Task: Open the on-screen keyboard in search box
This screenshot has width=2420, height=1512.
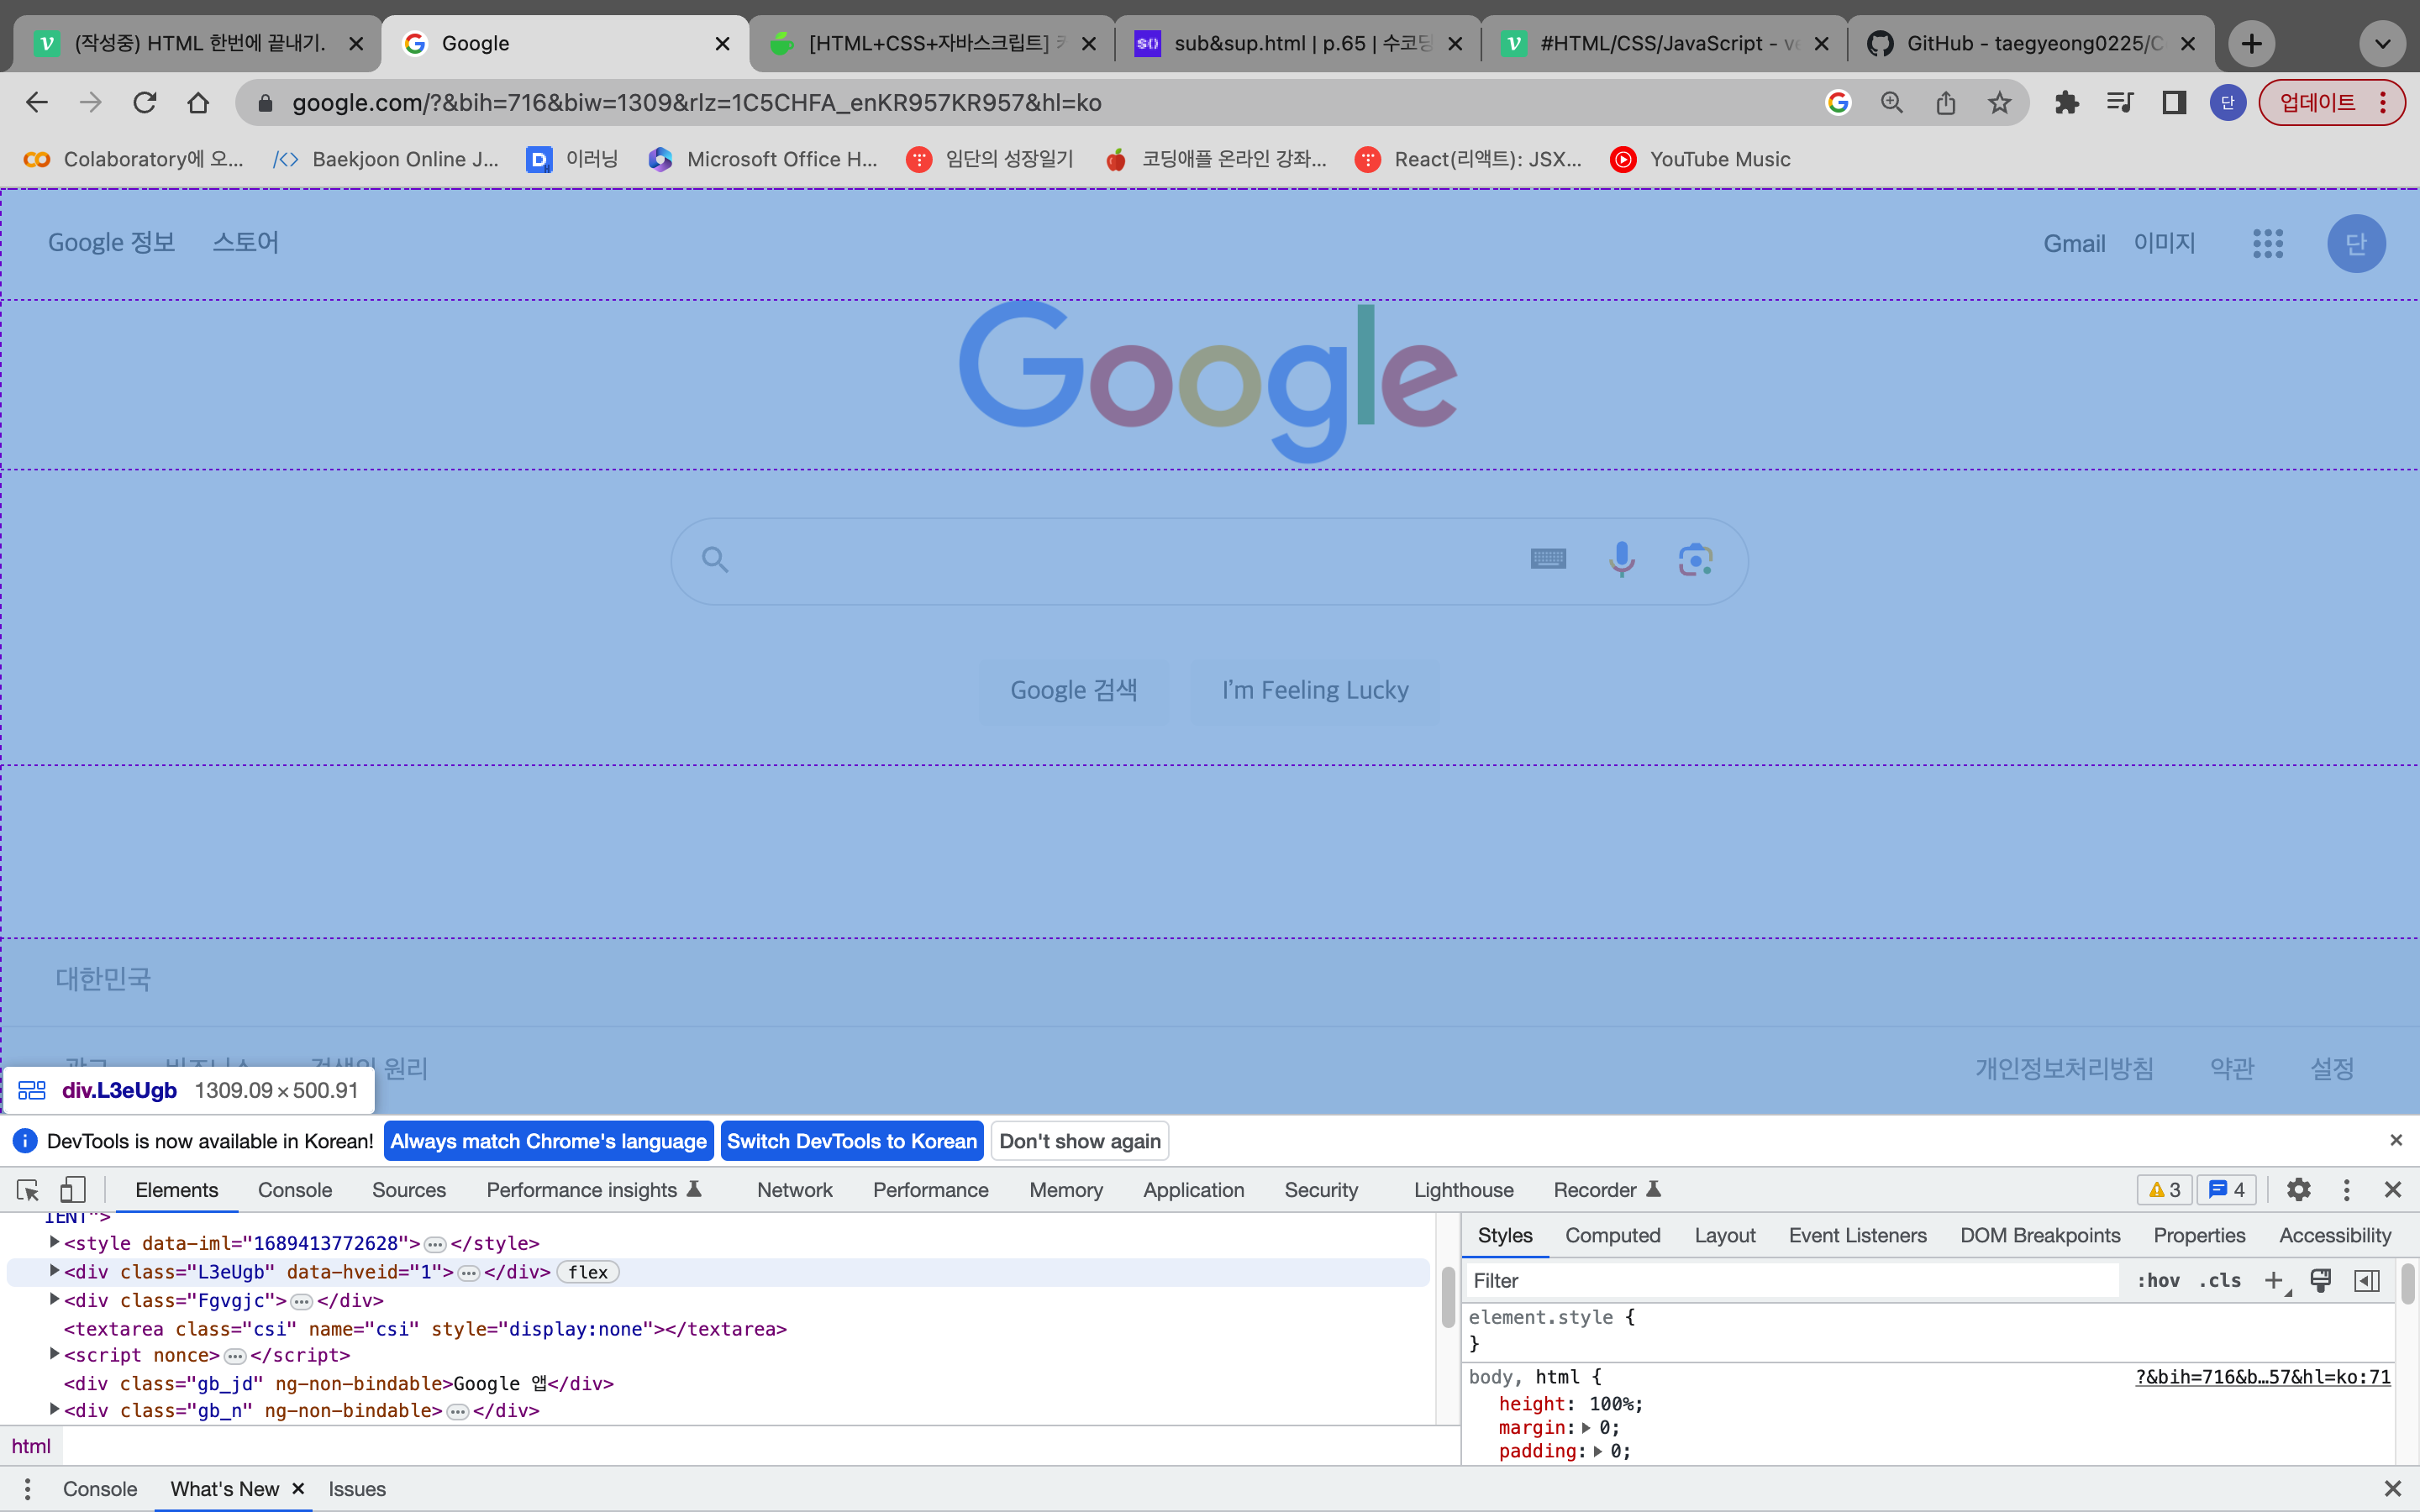Action: point(1548,559)
